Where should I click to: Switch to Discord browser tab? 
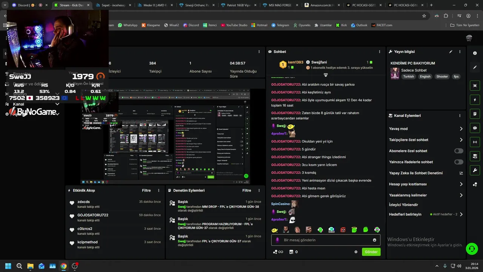pyautogui.click(x=29, y=5)
